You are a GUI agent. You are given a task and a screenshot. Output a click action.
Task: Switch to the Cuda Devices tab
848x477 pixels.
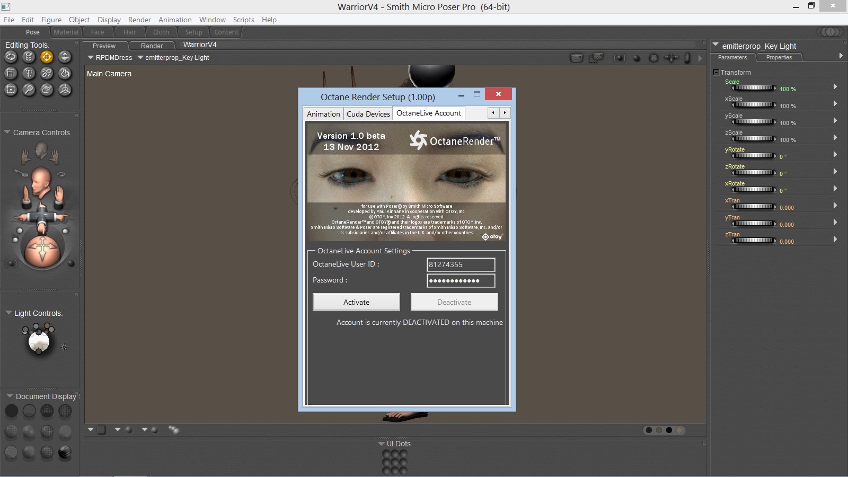(368, 114)
